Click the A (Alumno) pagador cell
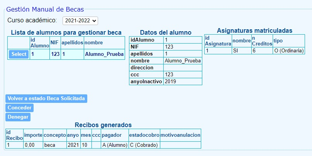 tap(114, 145)
